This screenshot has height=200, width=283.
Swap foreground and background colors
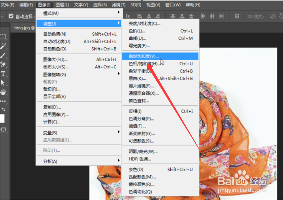[3, 110]
